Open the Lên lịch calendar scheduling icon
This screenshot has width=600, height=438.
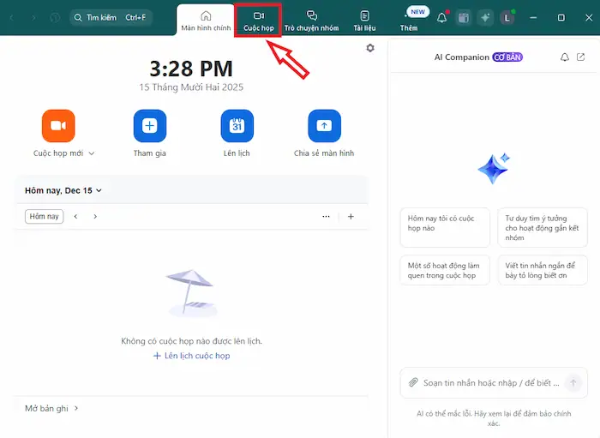click(237, 126)
